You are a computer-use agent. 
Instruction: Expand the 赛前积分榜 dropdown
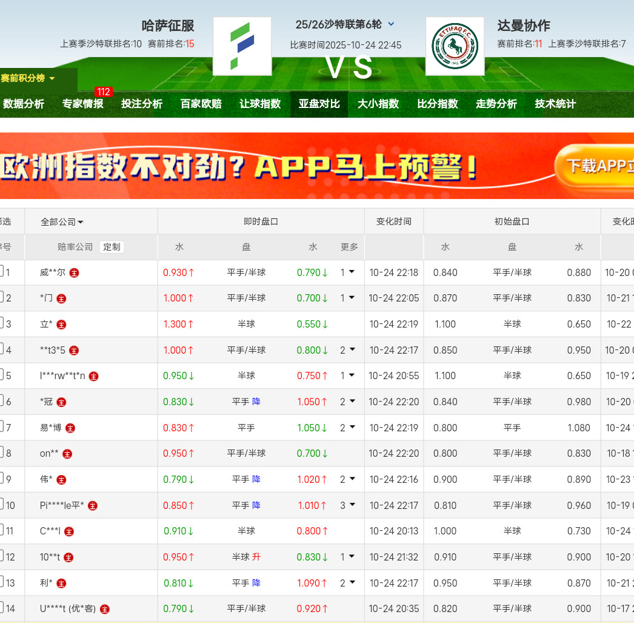pyautogui.click(x=28, y=78)
